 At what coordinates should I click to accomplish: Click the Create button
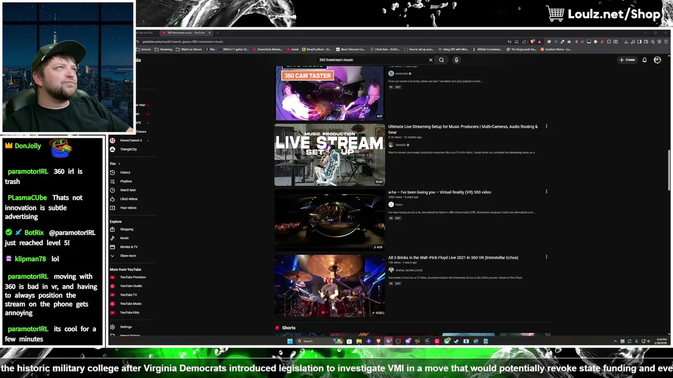coord(627,60)
